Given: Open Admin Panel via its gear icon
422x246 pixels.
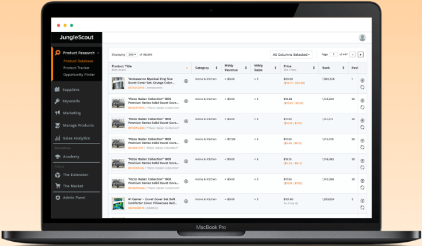Looking at the screenshot, I should pyautogui.click(x=58, y=198).
